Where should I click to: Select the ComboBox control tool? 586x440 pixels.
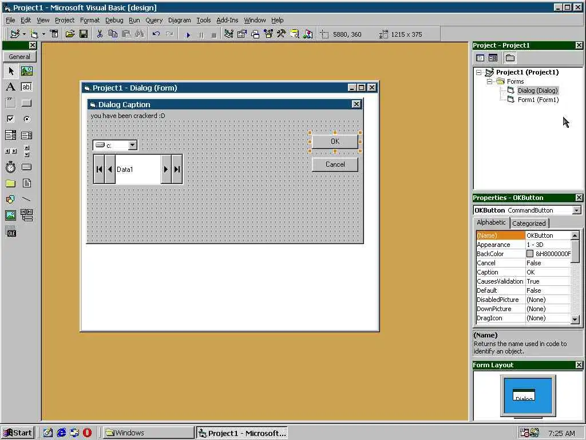[11, 135]
